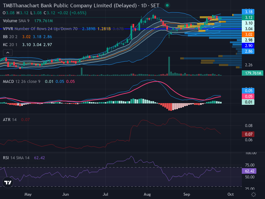
Task: Click the 1.281B VPVR down volume value
Action: click(104, 29)
